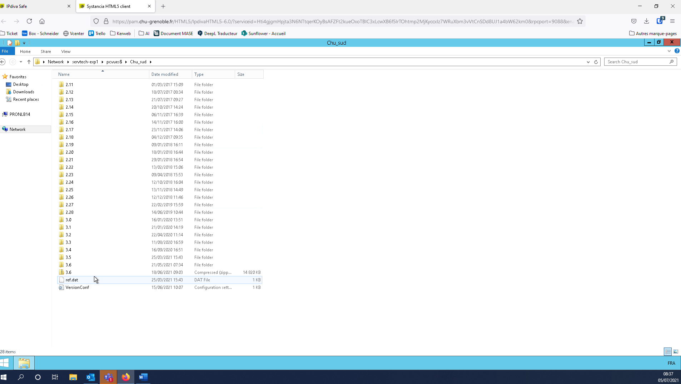681x384 pixels.
Task: Click the Explorer Up arrow button
Action: click(29, 62)
